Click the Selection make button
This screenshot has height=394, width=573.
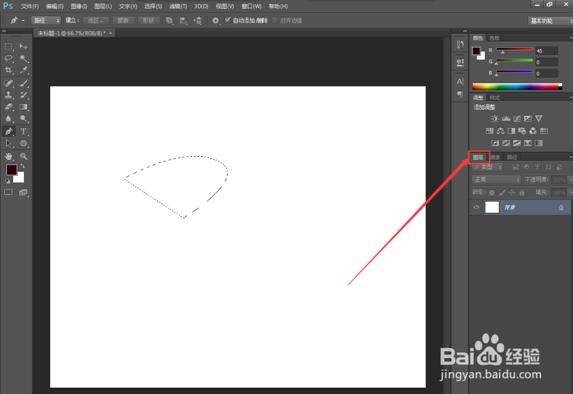pyautogui.click(x=96, y=21)
